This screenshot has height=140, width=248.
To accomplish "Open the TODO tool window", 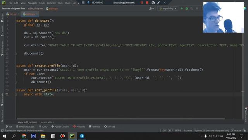I will coord(43,127).
